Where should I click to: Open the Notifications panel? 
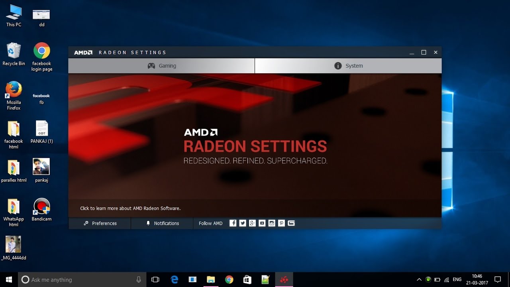162,223
